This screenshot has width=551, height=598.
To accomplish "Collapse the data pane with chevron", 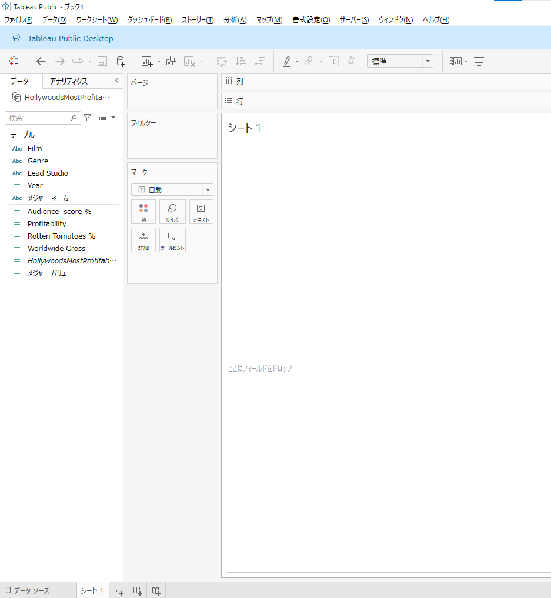I will [x=116, y=81].
